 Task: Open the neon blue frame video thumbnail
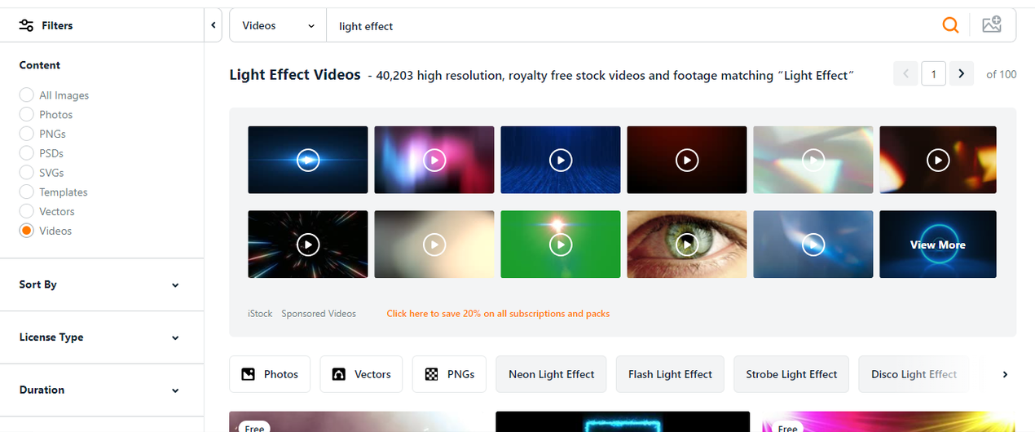(x=623, y=421)
